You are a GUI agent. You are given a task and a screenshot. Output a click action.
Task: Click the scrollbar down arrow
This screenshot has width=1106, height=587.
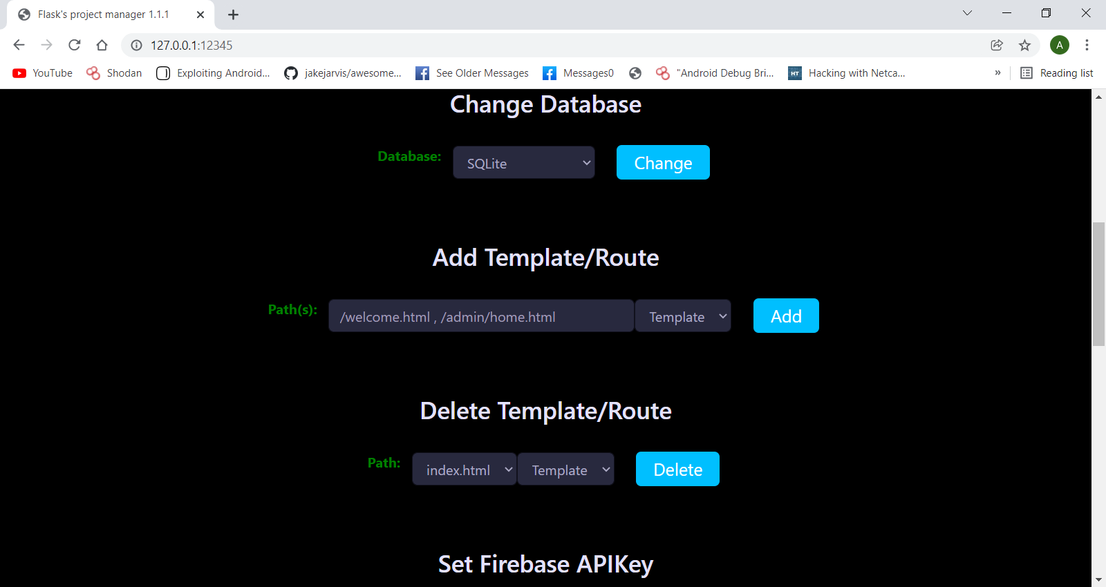point(1098,580)
